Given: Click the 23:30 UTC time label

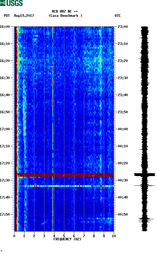Looking at the screenshot, I should click(123, 78).
